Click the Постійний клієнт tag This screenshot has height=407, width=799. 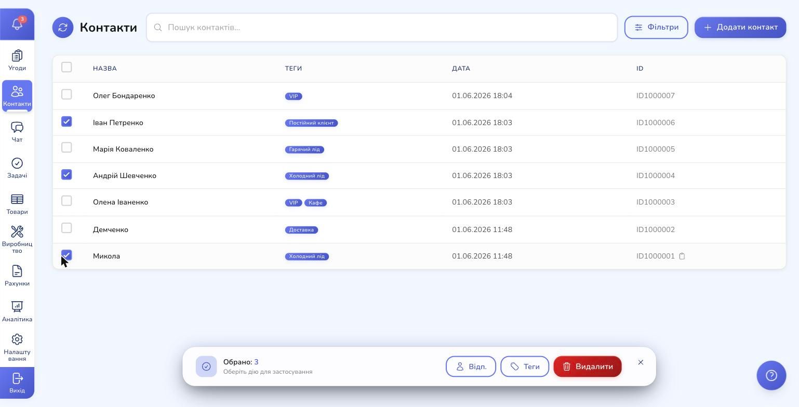pos(312,123)
